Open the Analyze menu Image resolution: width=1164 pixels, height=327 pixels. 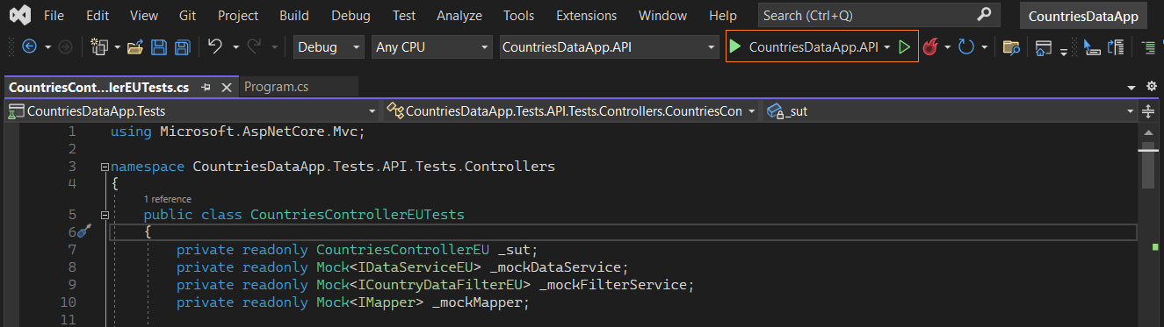pos(460,16)
